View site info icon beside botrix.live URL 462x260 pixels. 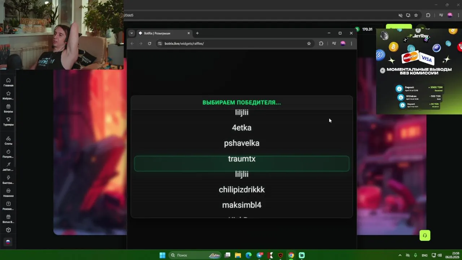pos(160,43)
